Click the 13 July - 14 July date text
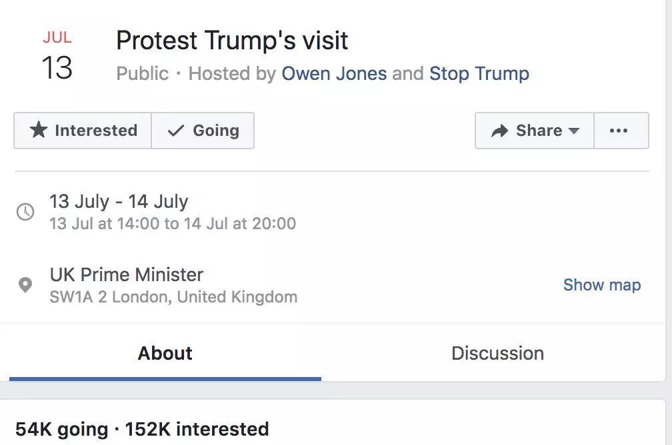Viewport: 672px width, 445px height. (x=119, y=201)
